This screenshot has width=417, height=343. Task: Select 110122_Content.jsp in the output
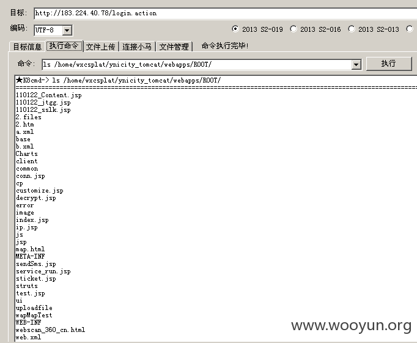tap(49, 95)
